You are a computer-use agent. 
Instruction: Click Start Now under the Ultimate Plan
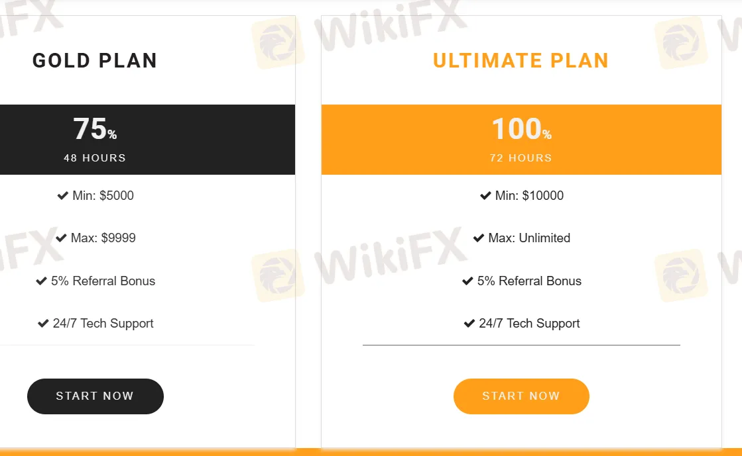click(x=521, y=396)
